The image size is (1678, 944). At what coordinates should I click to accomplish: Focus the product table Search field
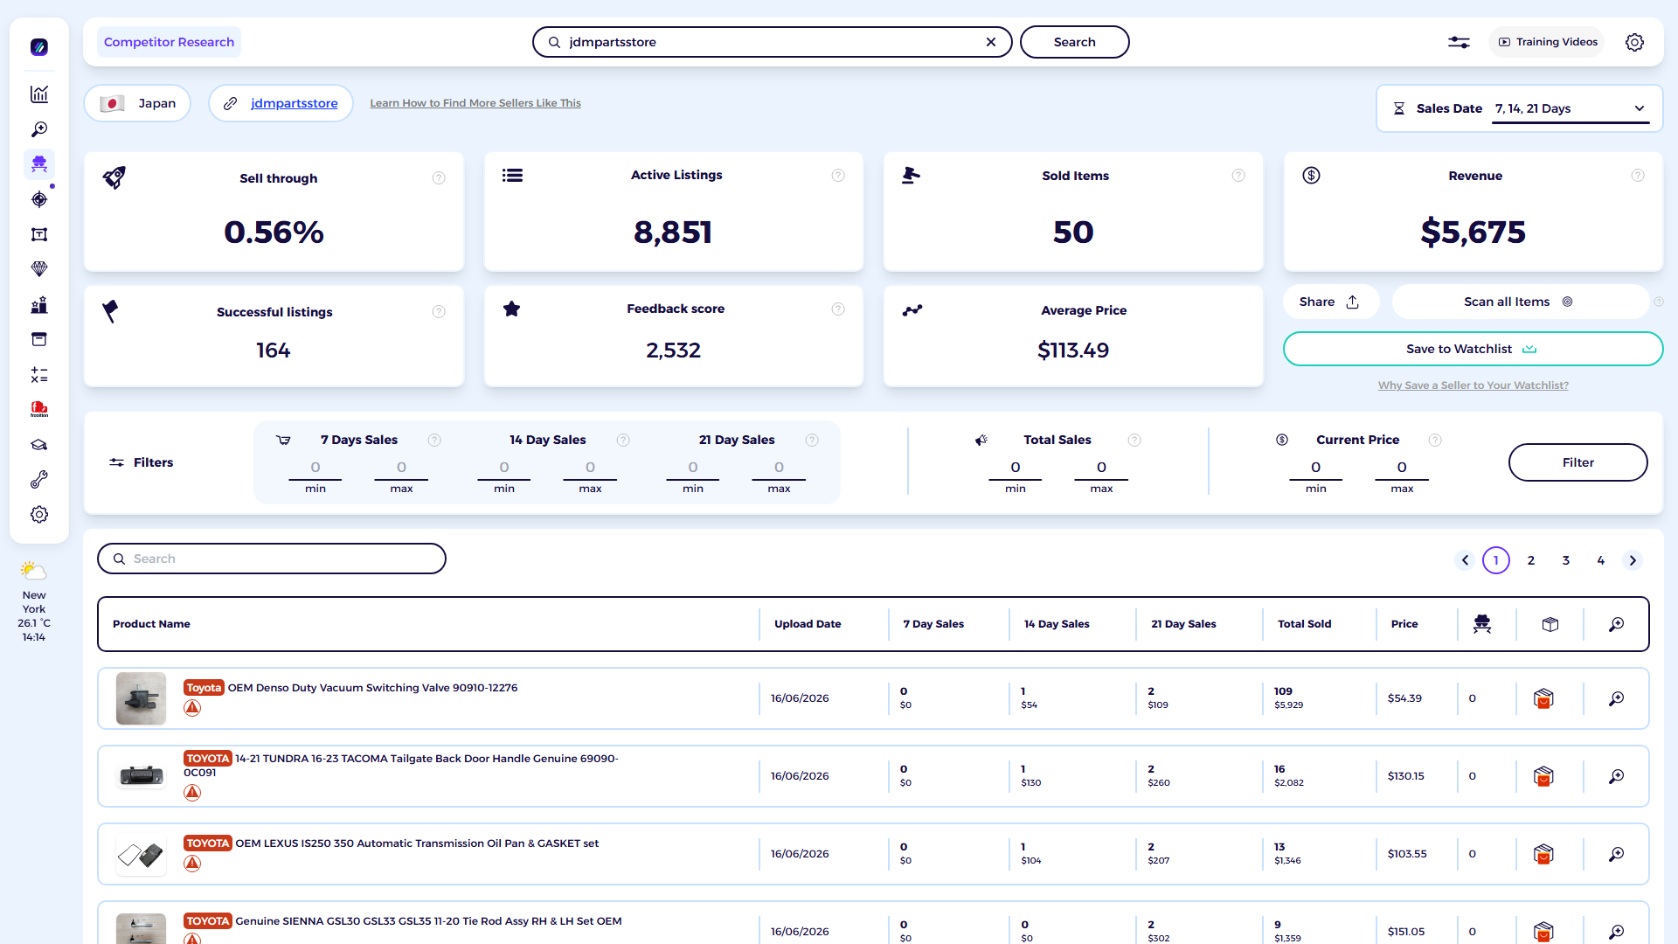coord(272,559)
